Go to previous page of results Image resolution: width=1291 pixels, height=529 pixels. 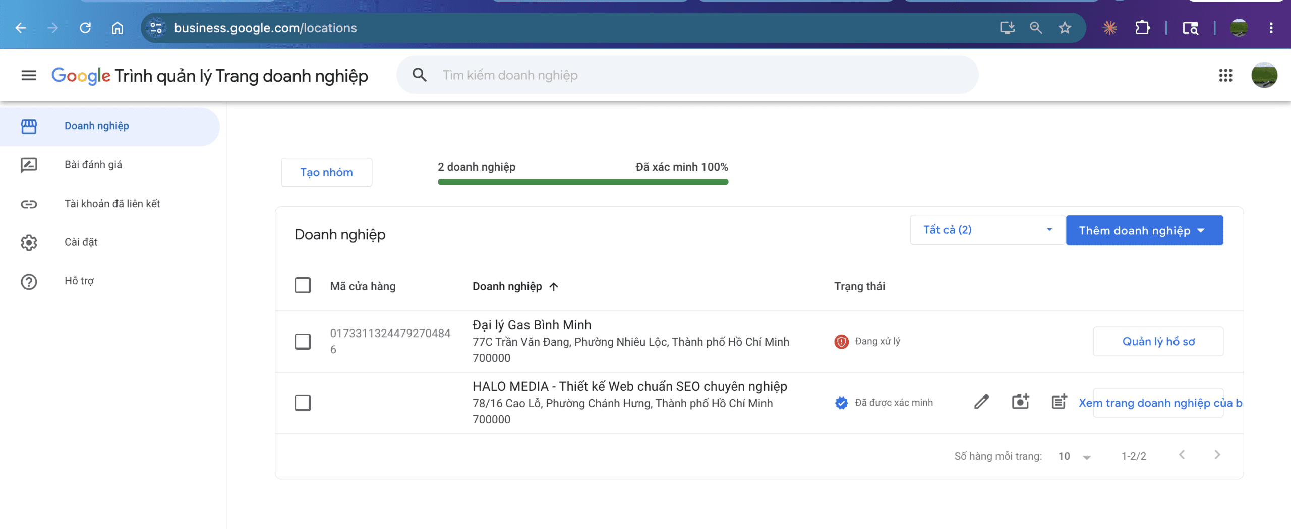[1182, 455]
